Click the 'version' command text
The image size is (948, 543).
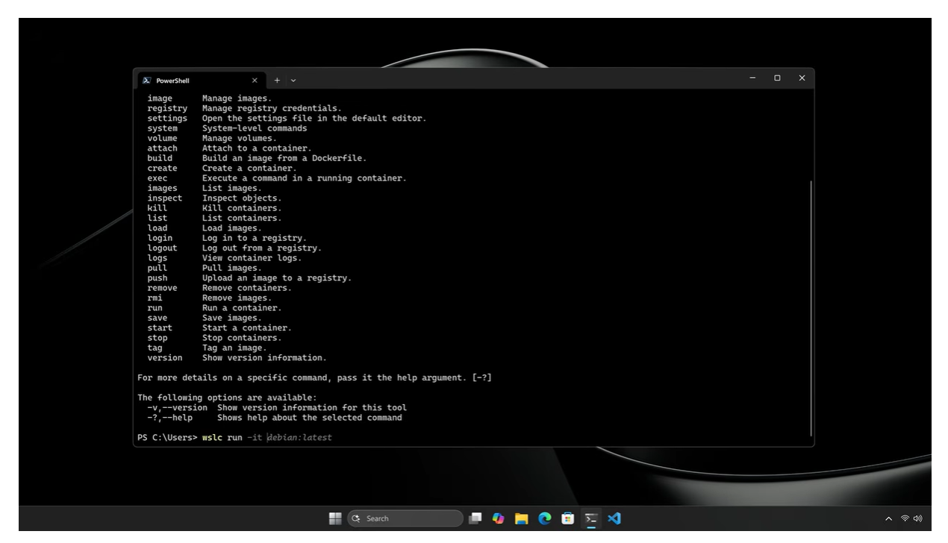(x=165, y=357)
